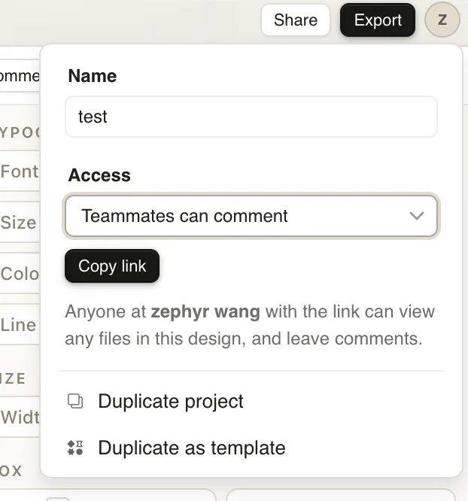This screenshot has width=468, height=501.
Task: Open the Teammates can comment dropdown
Action: 251,217
